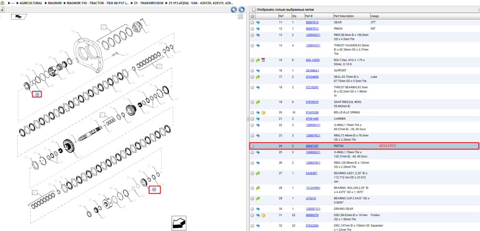Open part number link for DRIVING GEAR
The width and height of the screenshot is (480, 231).
(312, 209)
